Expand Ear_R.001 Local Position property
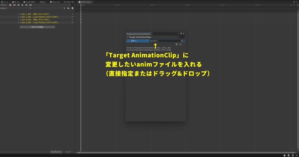 pos(19,22)
